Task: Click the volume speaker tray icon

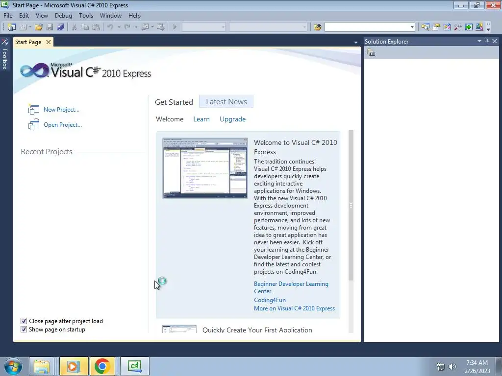Action: (x=452, y=367)
